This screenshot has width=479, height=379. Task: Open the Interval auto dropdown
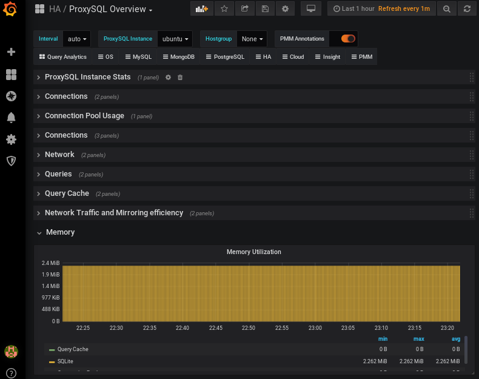coord(77,39)
